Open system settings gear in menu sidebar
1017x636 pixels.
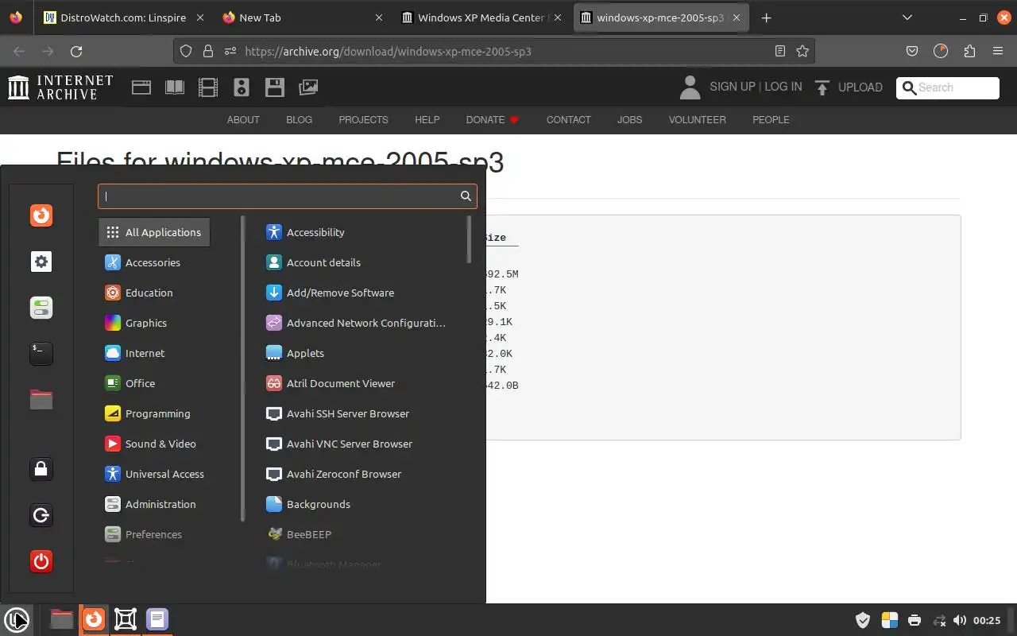point(41,262)
